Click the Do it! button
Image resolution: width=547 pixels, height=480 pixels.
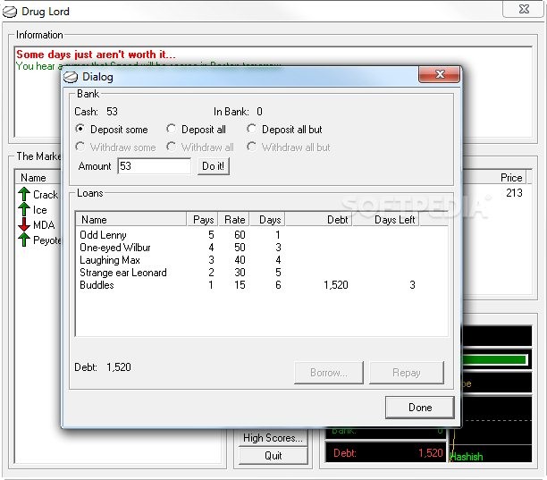click(x=213, y=166)
